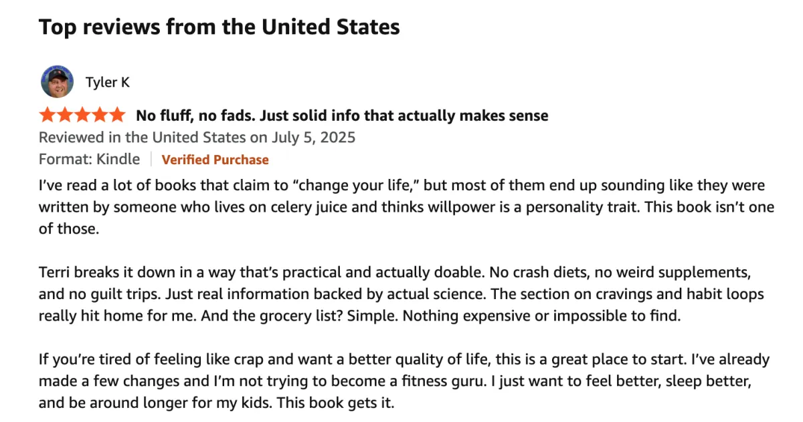Click the 'Reviewed in the United States' line
This screenshot has width=803, height=422.
click(197, 138)
